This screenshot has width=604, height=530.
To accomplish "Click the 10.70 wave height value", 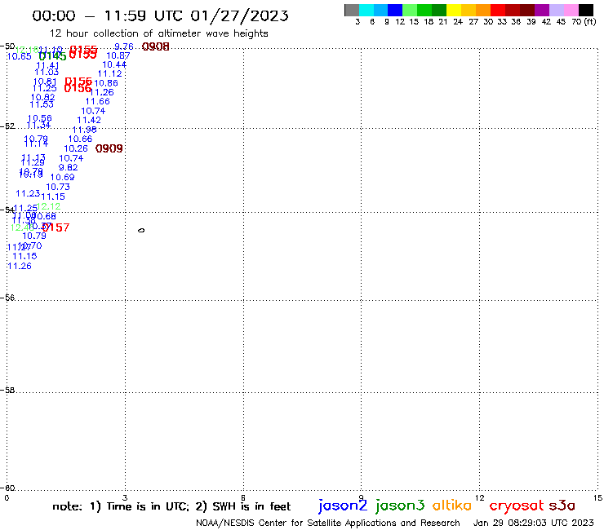I will point(30,245).
